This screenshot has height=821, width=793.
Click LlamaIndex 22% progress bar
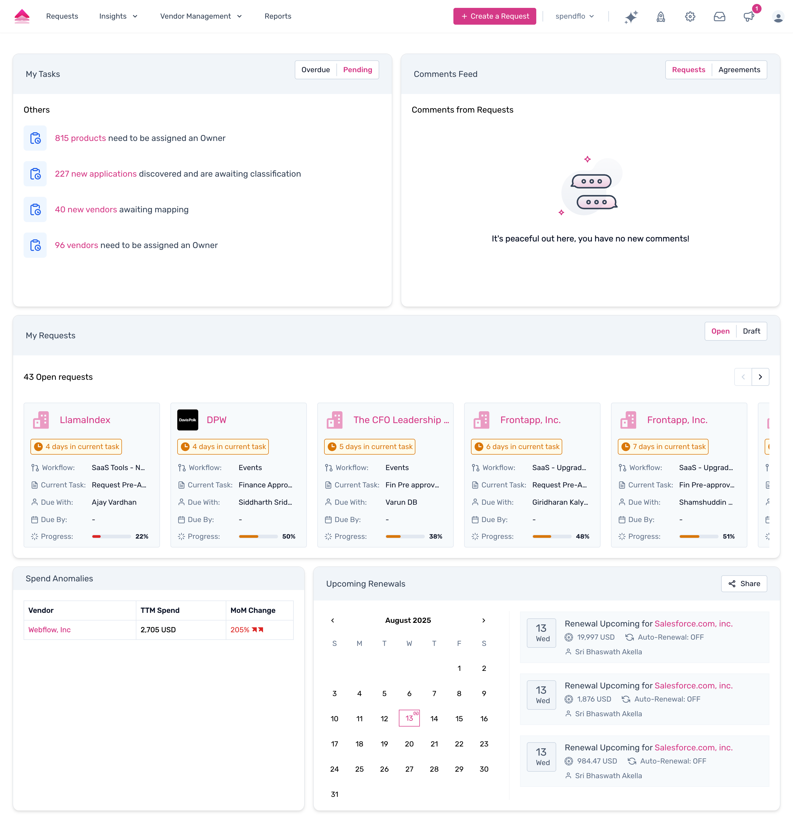coord(112,536)
